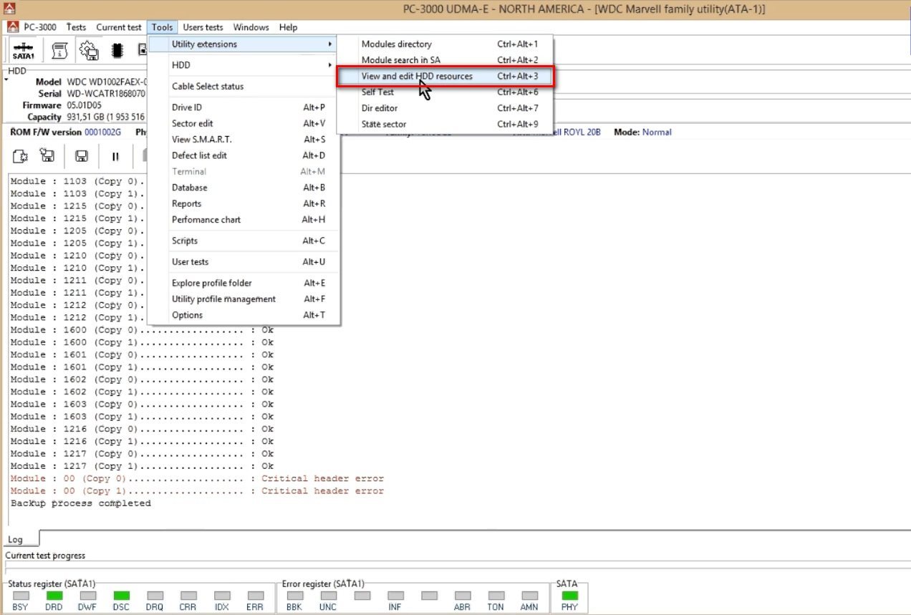Click the INF error register indicator

coord(395,595)
